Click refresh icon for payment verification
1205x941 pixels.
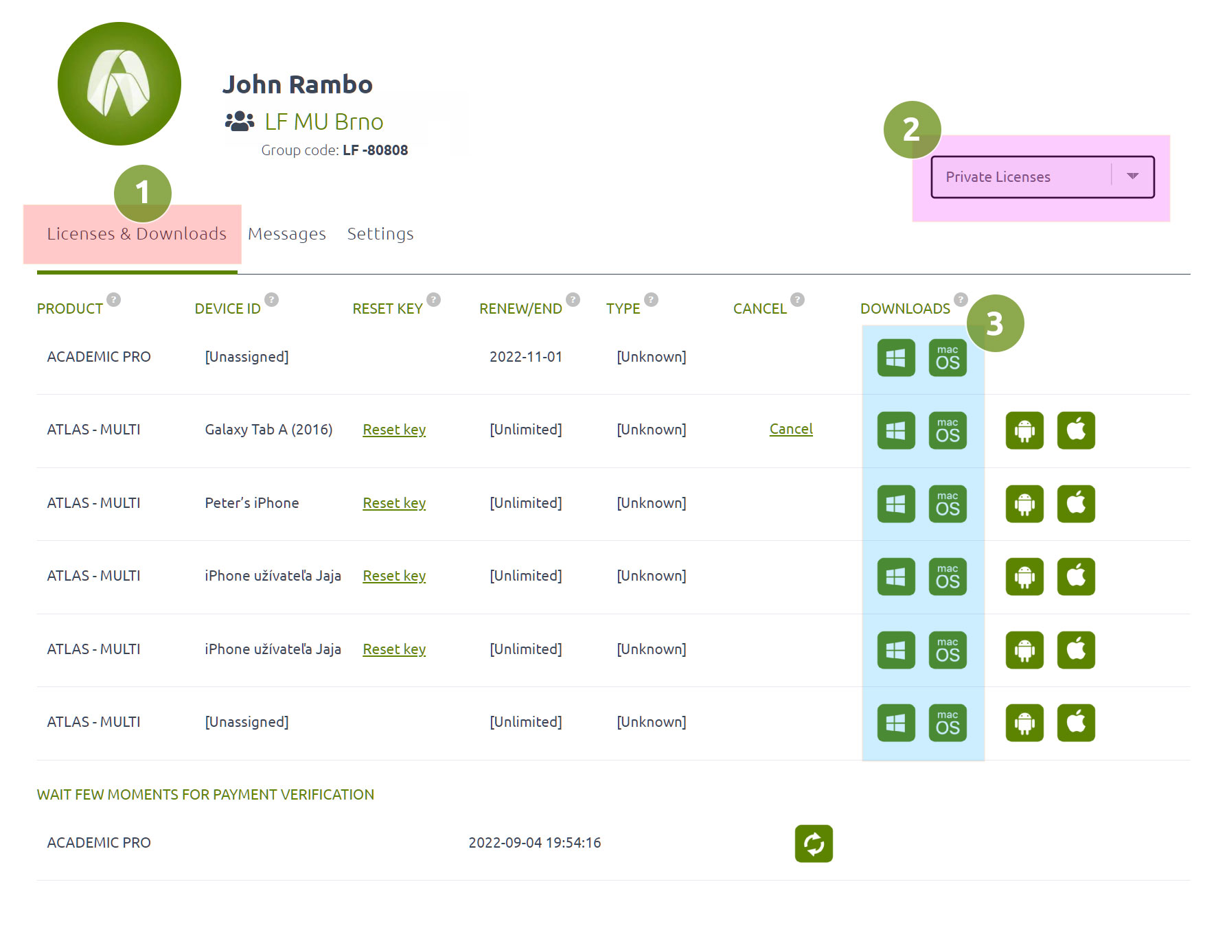pos(814,844)
